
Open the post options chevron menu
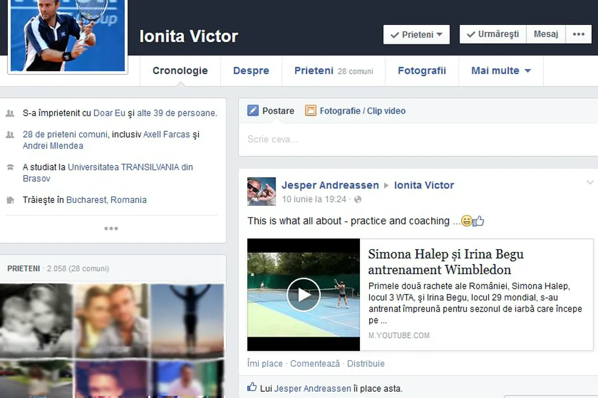tap(589, 183)
